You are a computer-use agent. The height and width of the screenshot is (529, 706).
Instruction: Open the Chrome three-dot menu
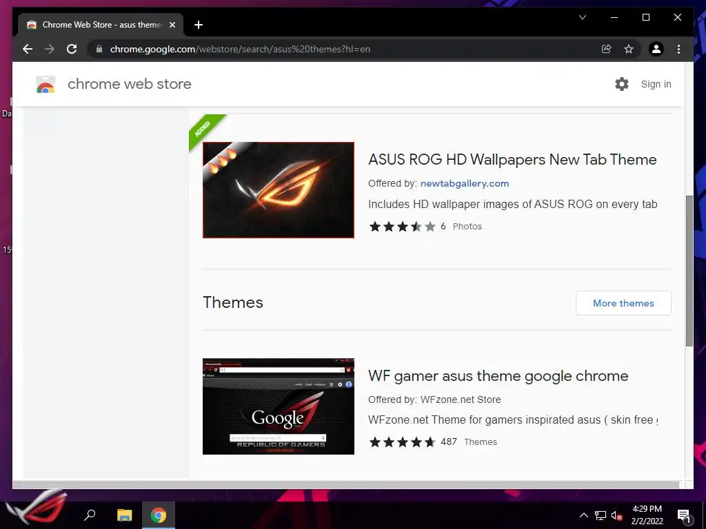click(678, 49)
